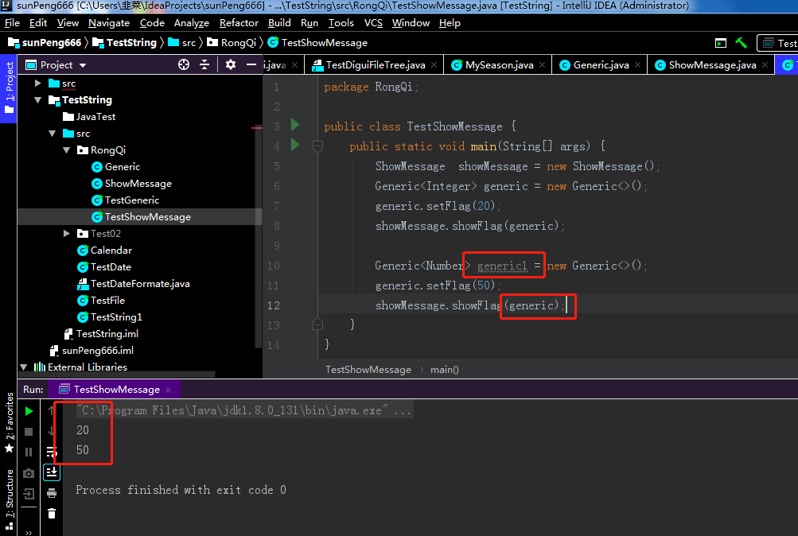Viewport: 798px width, 536px height.
Task: Click code line "generic.setFlag(20);"
Action: (x=438, y=206)
